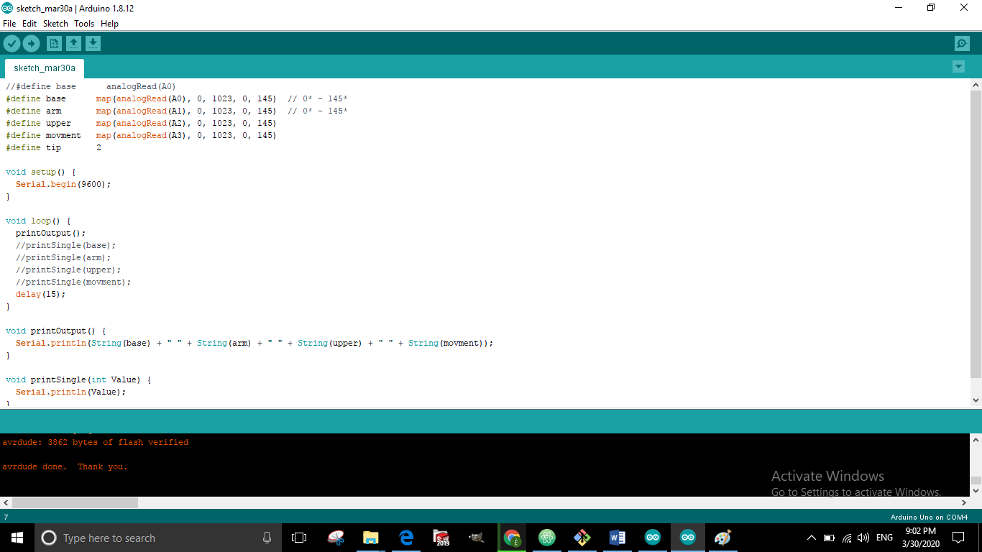This screenshot has width=982, height=552.
Task: Upload the sketch with the arrow button
Action: [31, 44]
